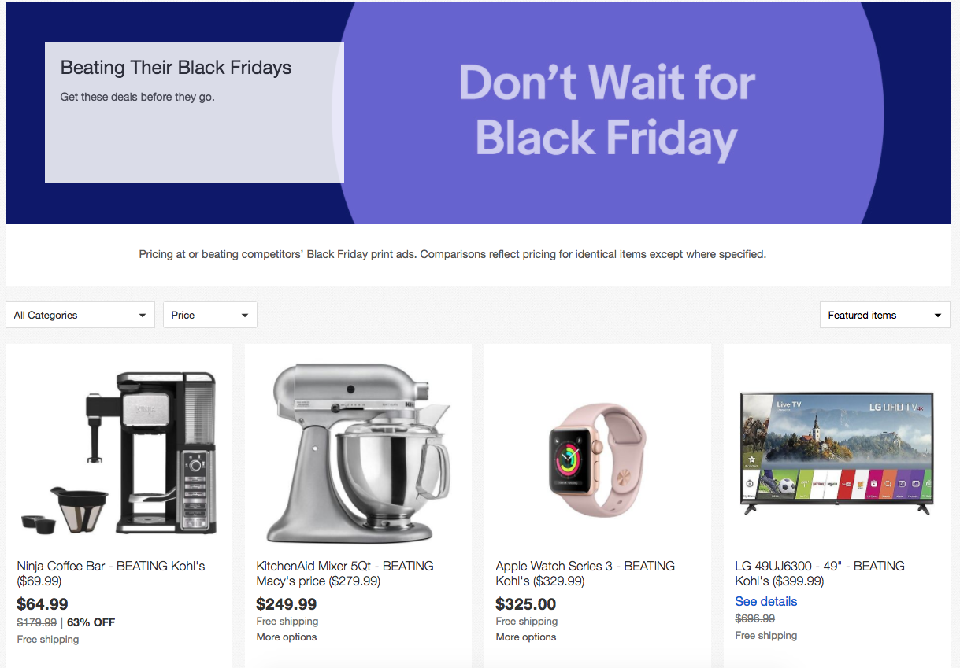The height and width of the screenshot is (668, 960).
Task: Click the $64.99 Ninja Coffee Bar price
Action: point(43,604)
